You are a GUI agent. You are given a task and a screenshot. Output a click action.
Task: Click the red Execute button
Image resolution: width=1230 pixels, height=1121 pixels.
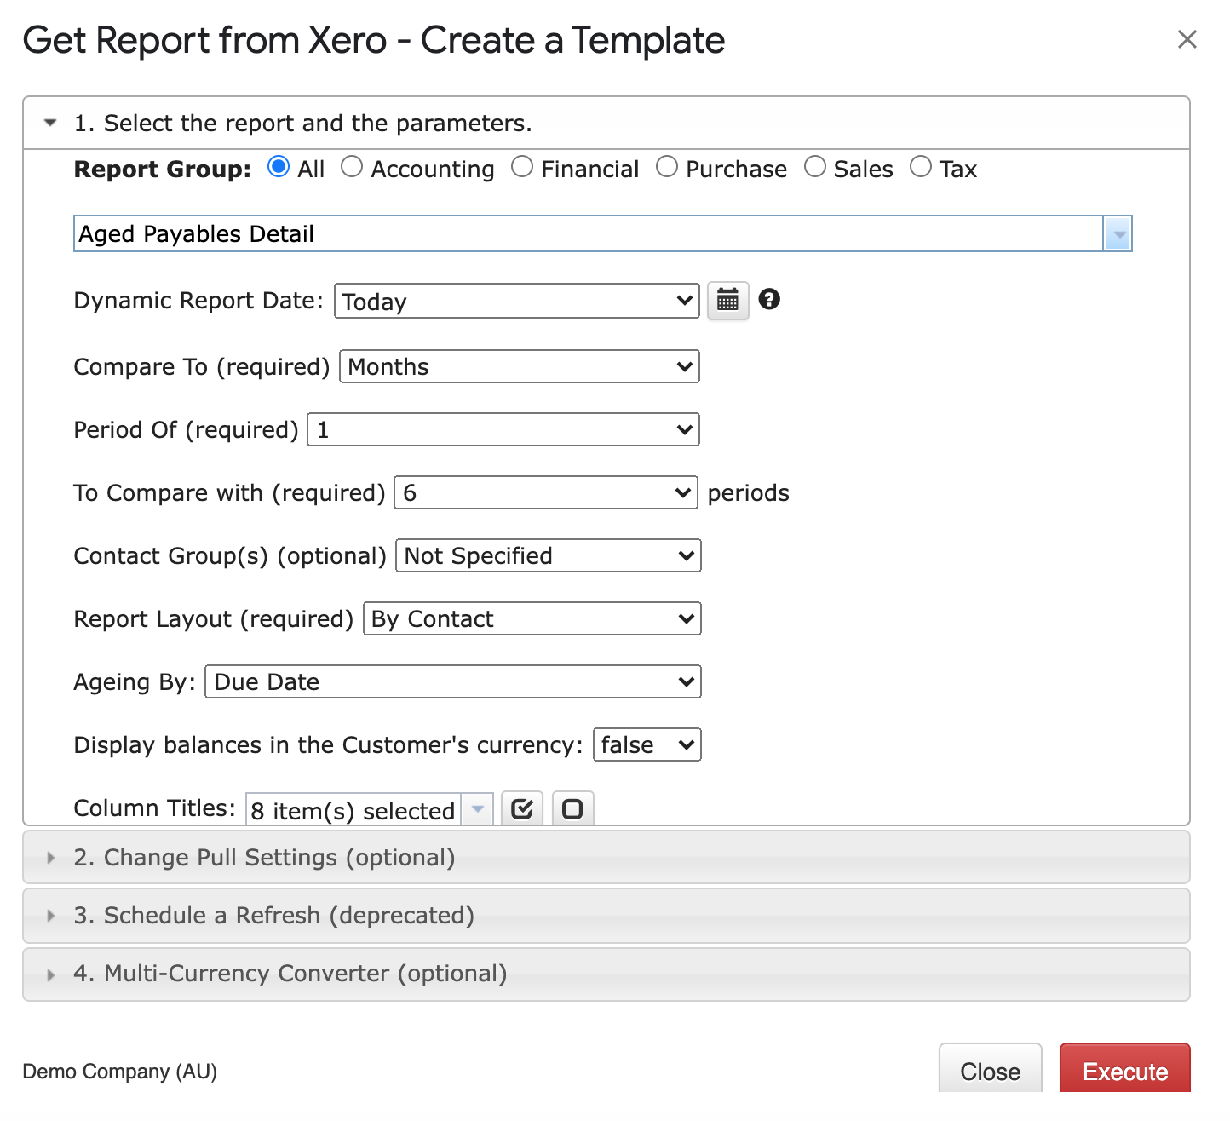(1125, 1069)
